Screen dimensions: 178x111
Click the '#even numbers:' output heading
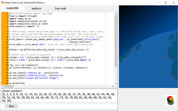[12, 91]
